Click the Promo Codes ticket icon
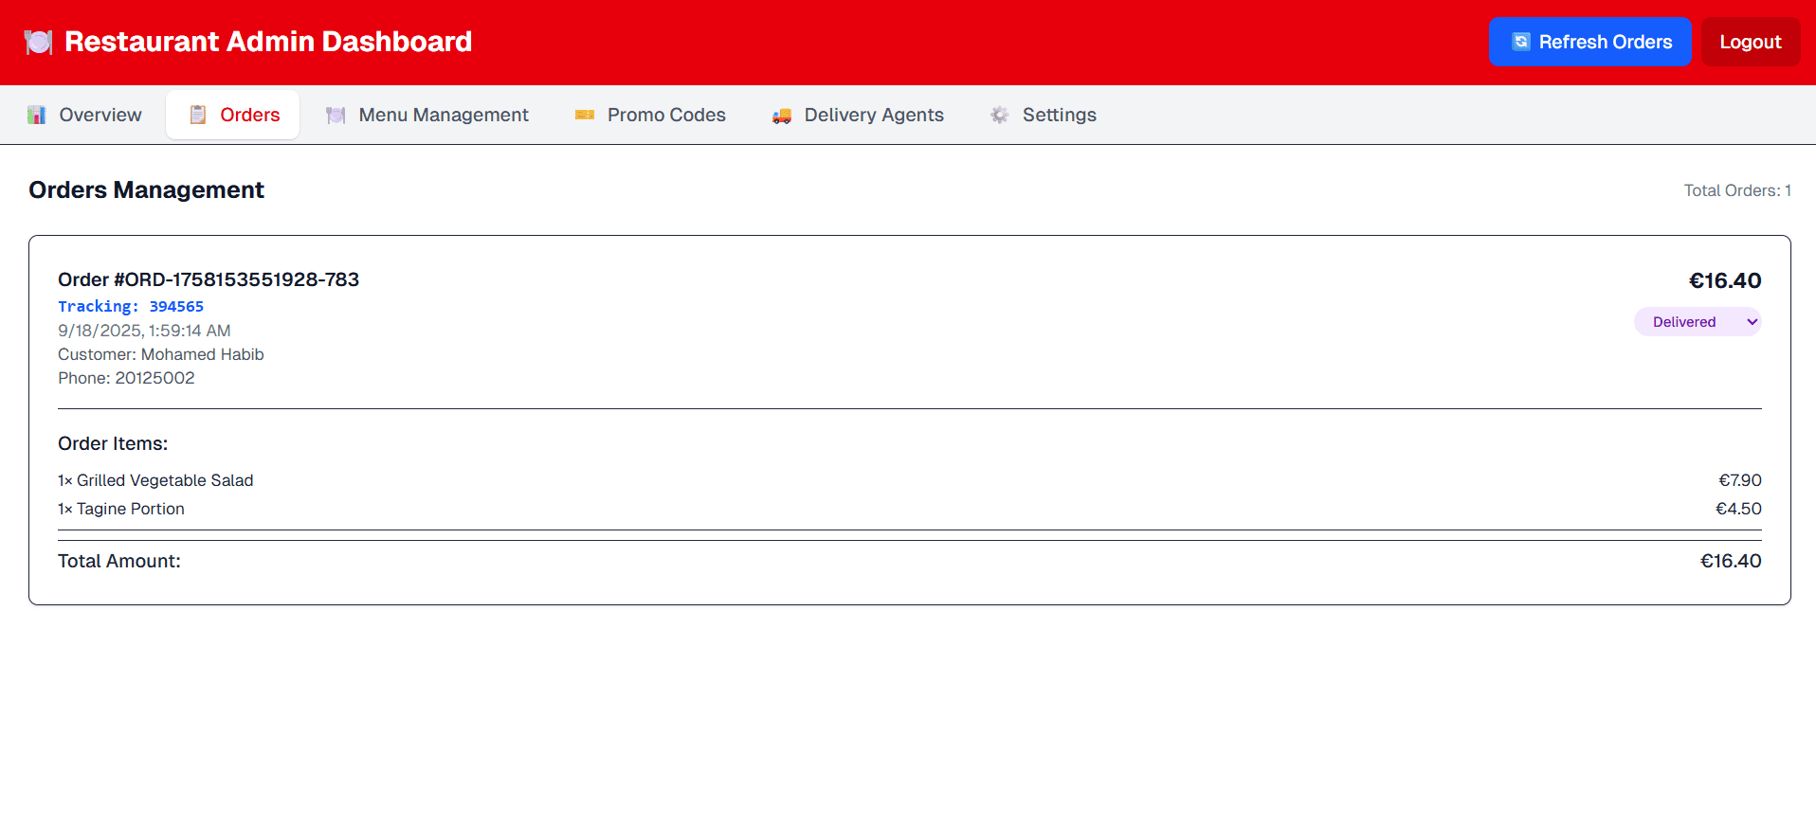Screen dimensions: 1816x826 click(585, 115)
